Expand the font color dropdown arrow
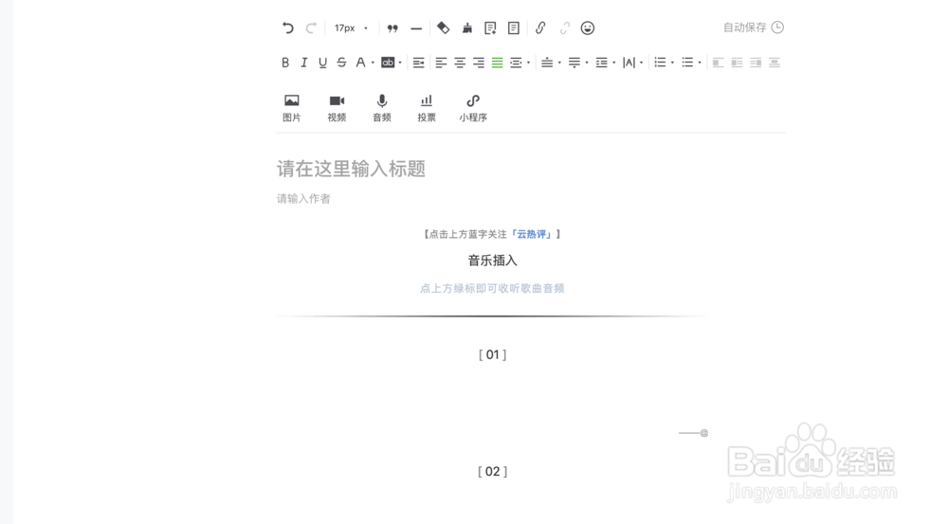The image size is (948, 524). [x=373, y=63]
